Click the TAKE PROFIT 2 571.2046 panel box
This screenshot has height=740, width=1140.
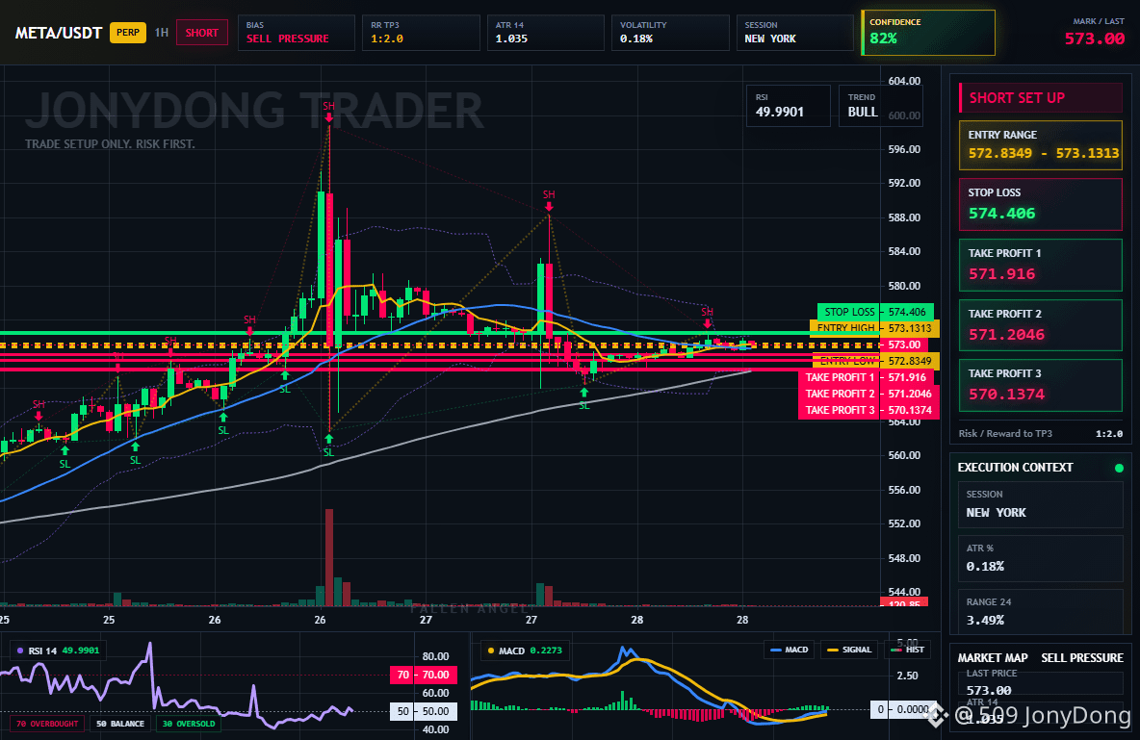1041,325
